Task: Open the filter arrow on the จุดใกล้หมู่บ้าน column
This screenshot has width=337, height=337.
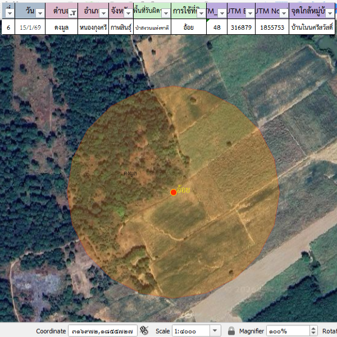Action: tap(330, 13)
